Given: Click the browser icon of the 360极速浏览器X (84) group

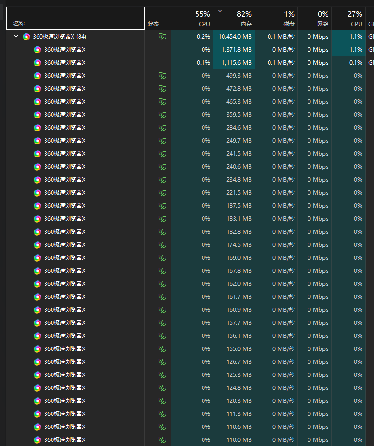Looking at the screenshot, I should click(26, 37).
